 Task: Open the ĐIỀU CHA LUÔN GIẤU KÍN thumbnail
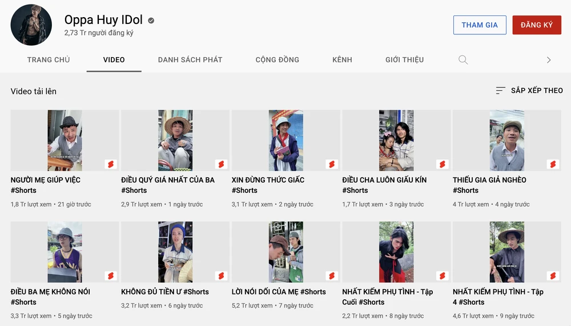point(396,140)
